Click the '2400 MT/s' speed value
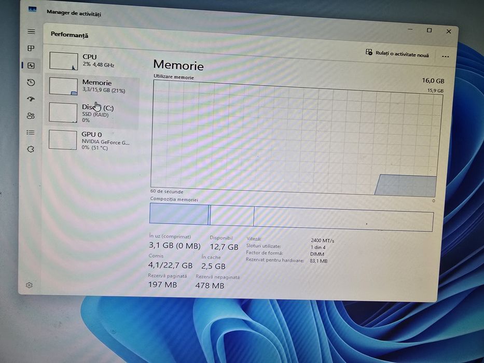 pos(322,240)
